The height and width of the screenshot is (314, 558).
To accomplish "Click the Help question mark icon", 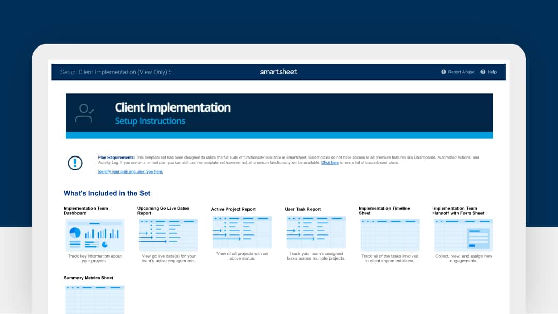I will (x=483, y=72).
